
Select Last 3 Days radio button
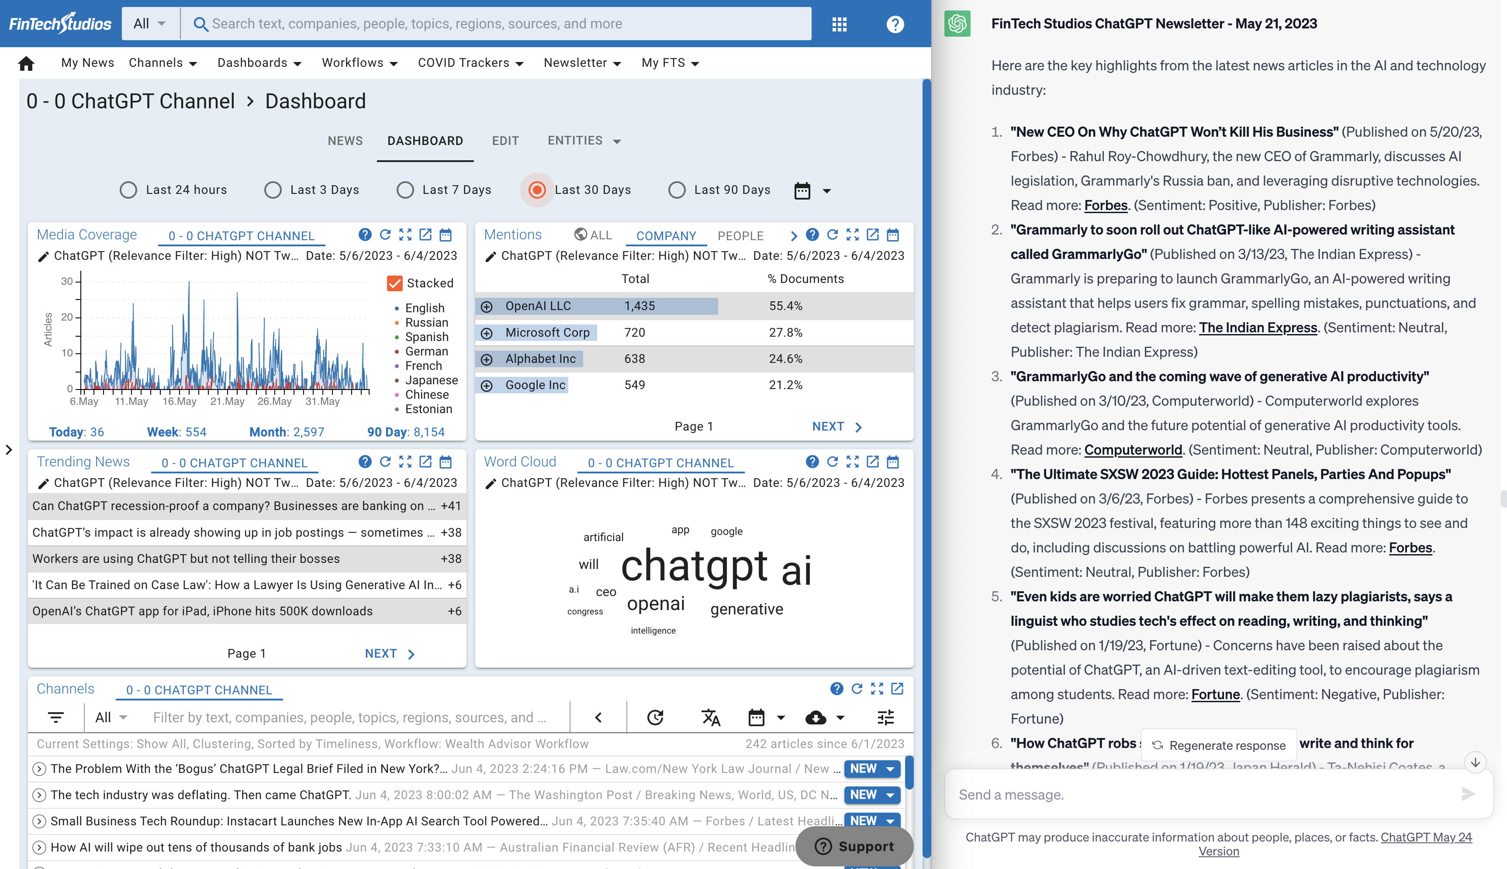pos(273,190)
